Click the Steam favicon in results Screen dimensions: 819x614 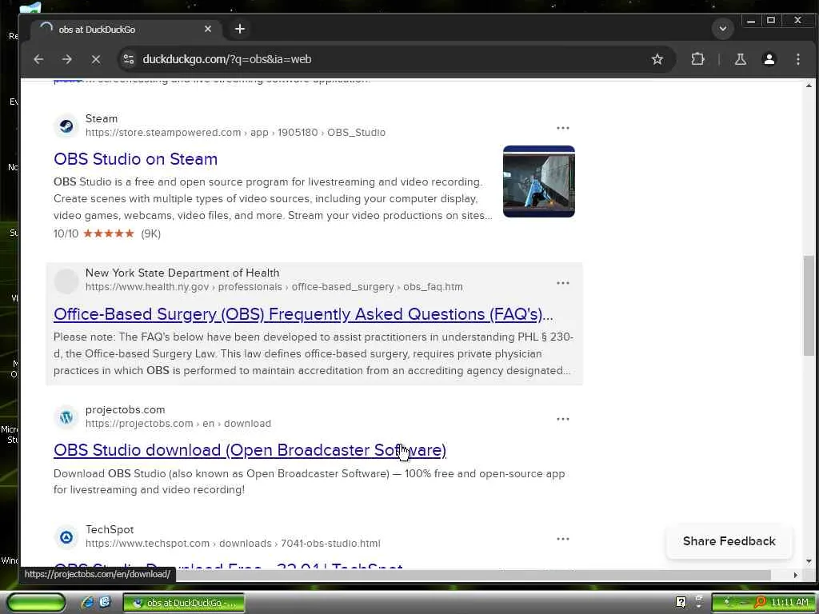pyautogui.click(x=66, y=126)
